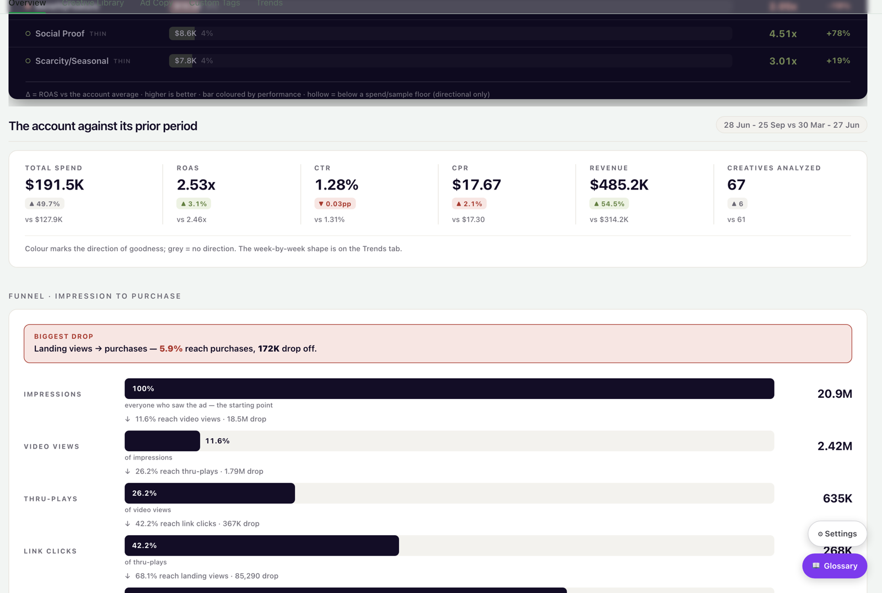
Task: Click the 3.01x ROAS value
Action: pyautogui.click(x=783, y=61)
